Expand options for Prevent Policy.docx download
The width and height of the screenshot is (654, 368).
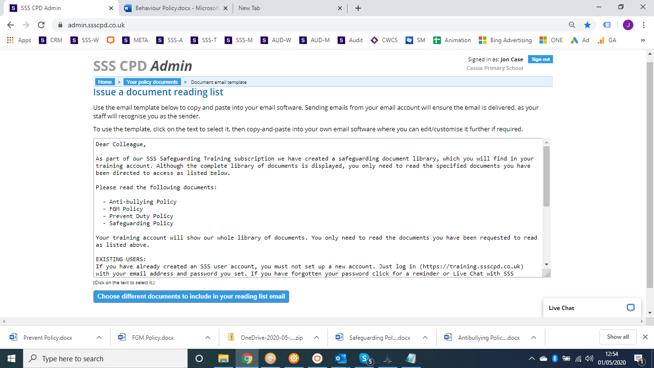click(99, 337)
